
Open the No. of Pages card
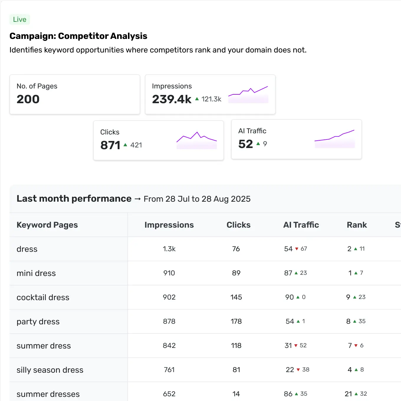click(75, 94)
